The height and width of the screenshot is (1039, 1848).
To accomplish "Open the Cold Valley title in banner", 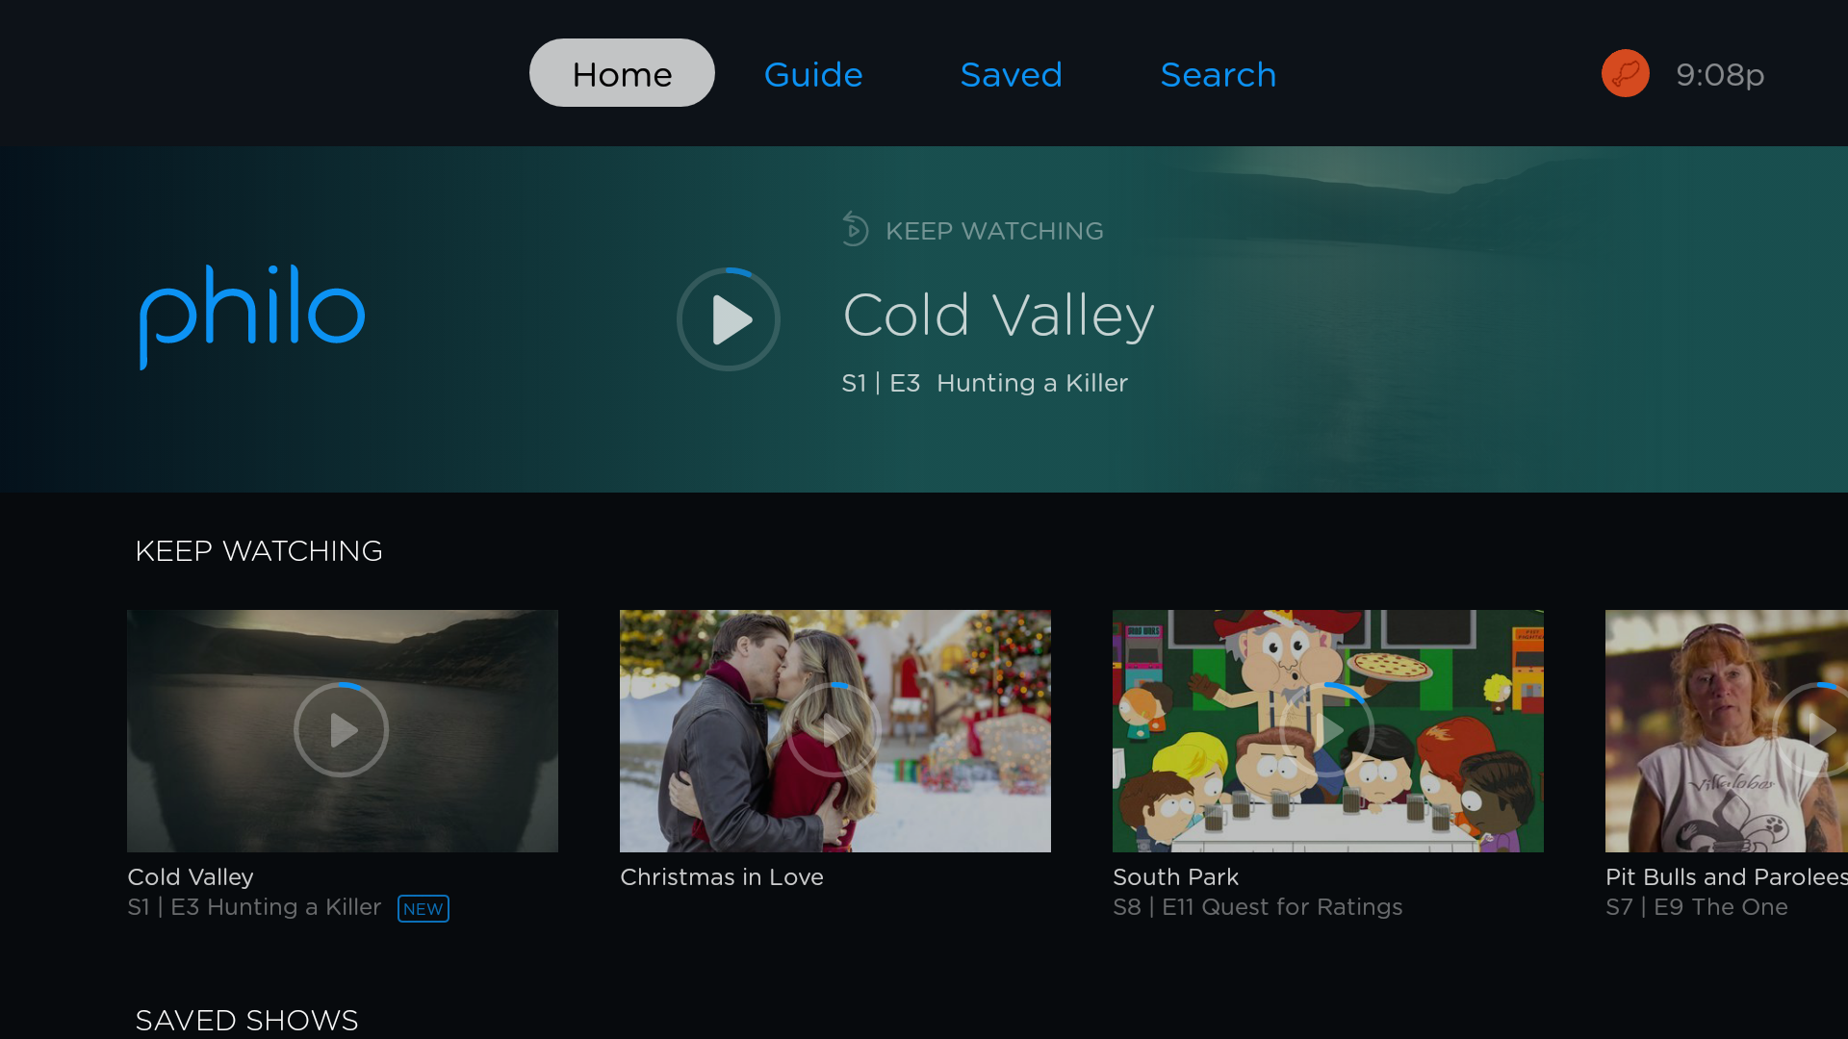I will point(998,316).
